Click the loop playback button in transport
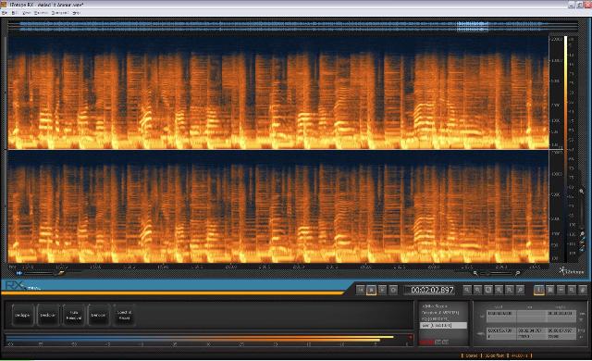592x361 pixels. [x=393, y=290]
